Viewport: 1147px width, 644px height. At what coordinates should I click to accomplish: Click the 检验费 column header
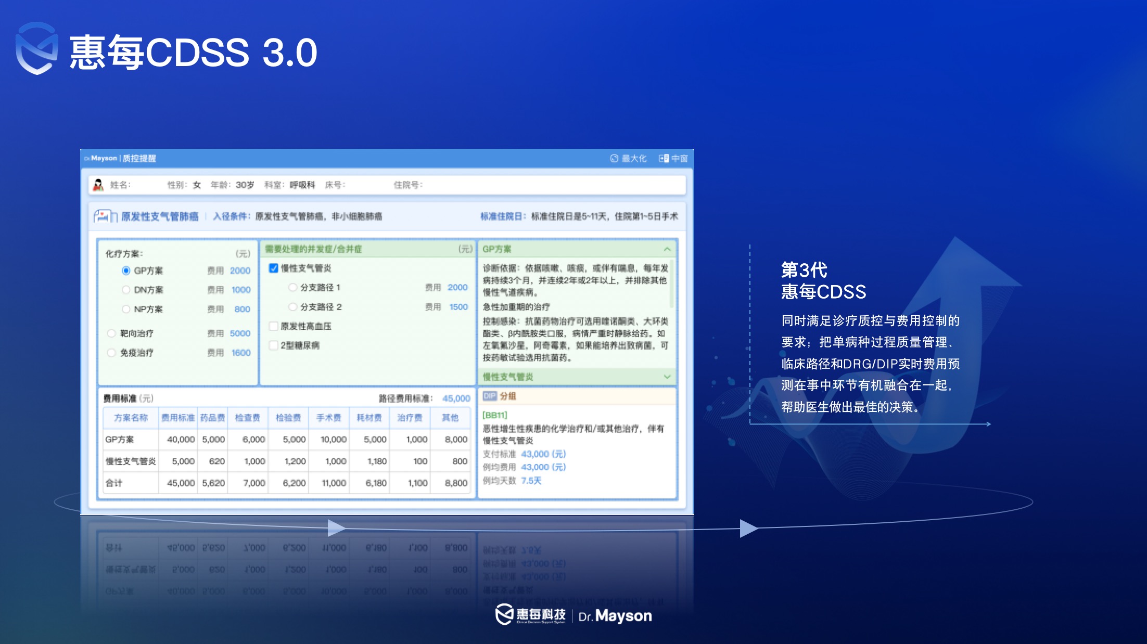tap(288, 418)
